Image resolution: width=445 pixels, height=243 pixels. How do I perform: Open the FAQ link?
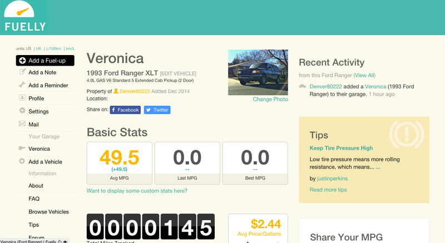pos(34,199)
